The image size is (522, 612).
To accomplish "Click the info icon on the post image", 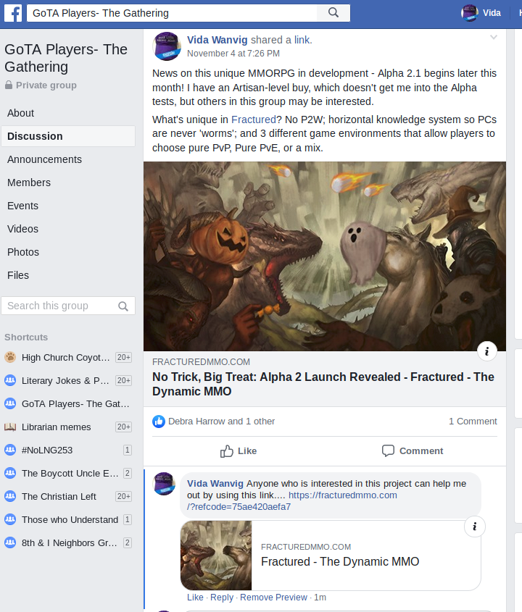I will click(486, 351).
